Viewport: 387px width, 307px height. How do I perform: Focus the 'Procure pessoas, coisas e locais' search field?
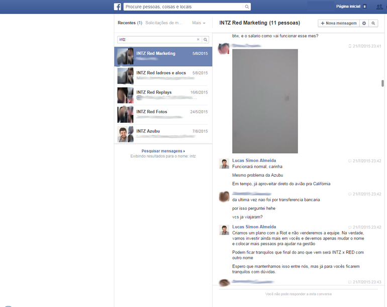click(x=183, y=7)
